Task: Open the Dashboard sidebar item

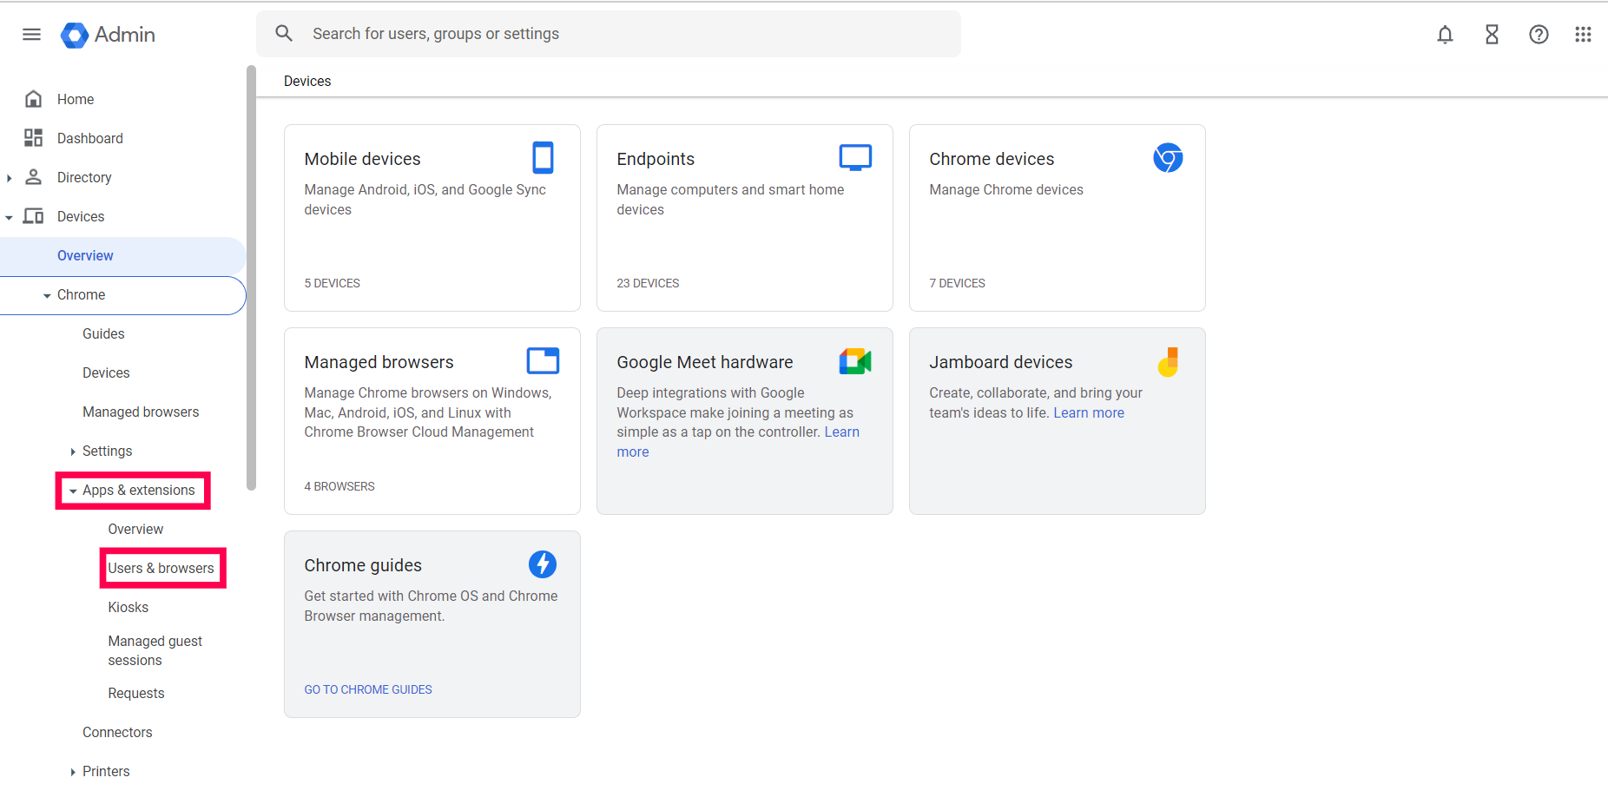Action: click(x=89, y=138)
